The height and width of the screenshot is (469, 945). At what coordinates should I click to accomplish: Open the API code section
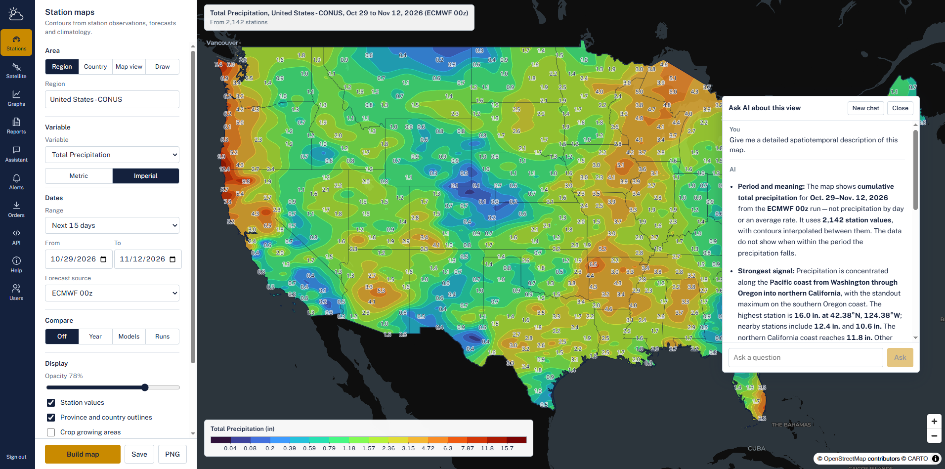[16, 237]
